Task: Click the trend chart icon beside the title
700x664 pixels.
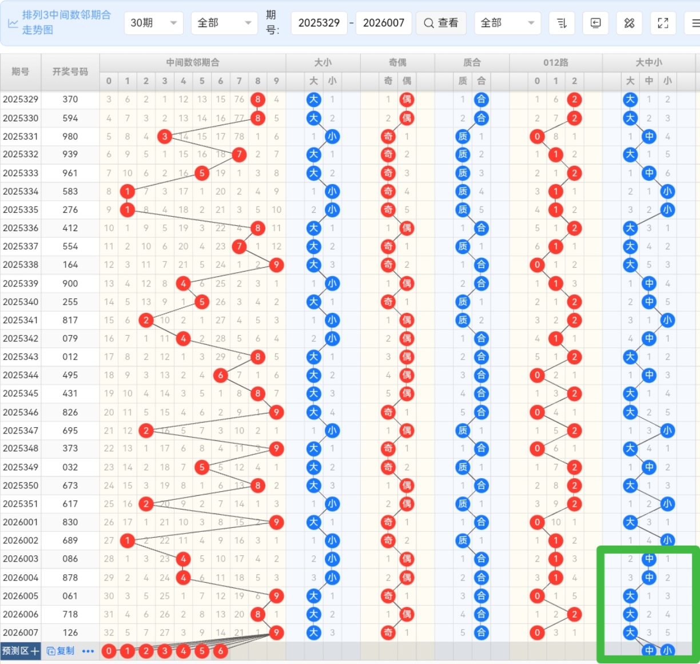Action: coord(13,23)
